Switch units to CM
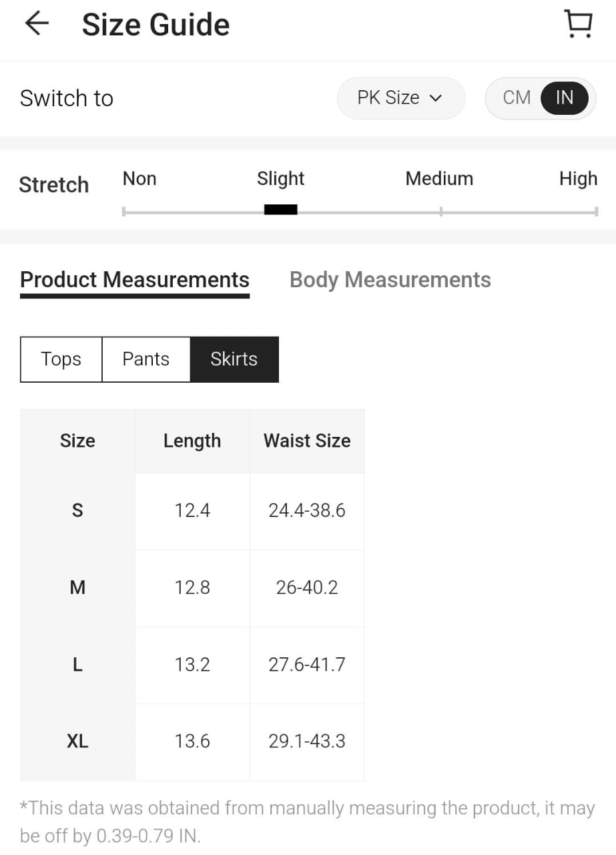Screen dimensions: 616x855 [517, 98]
